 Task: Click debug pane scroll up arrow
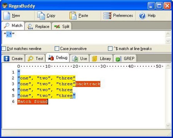[168, 66]
